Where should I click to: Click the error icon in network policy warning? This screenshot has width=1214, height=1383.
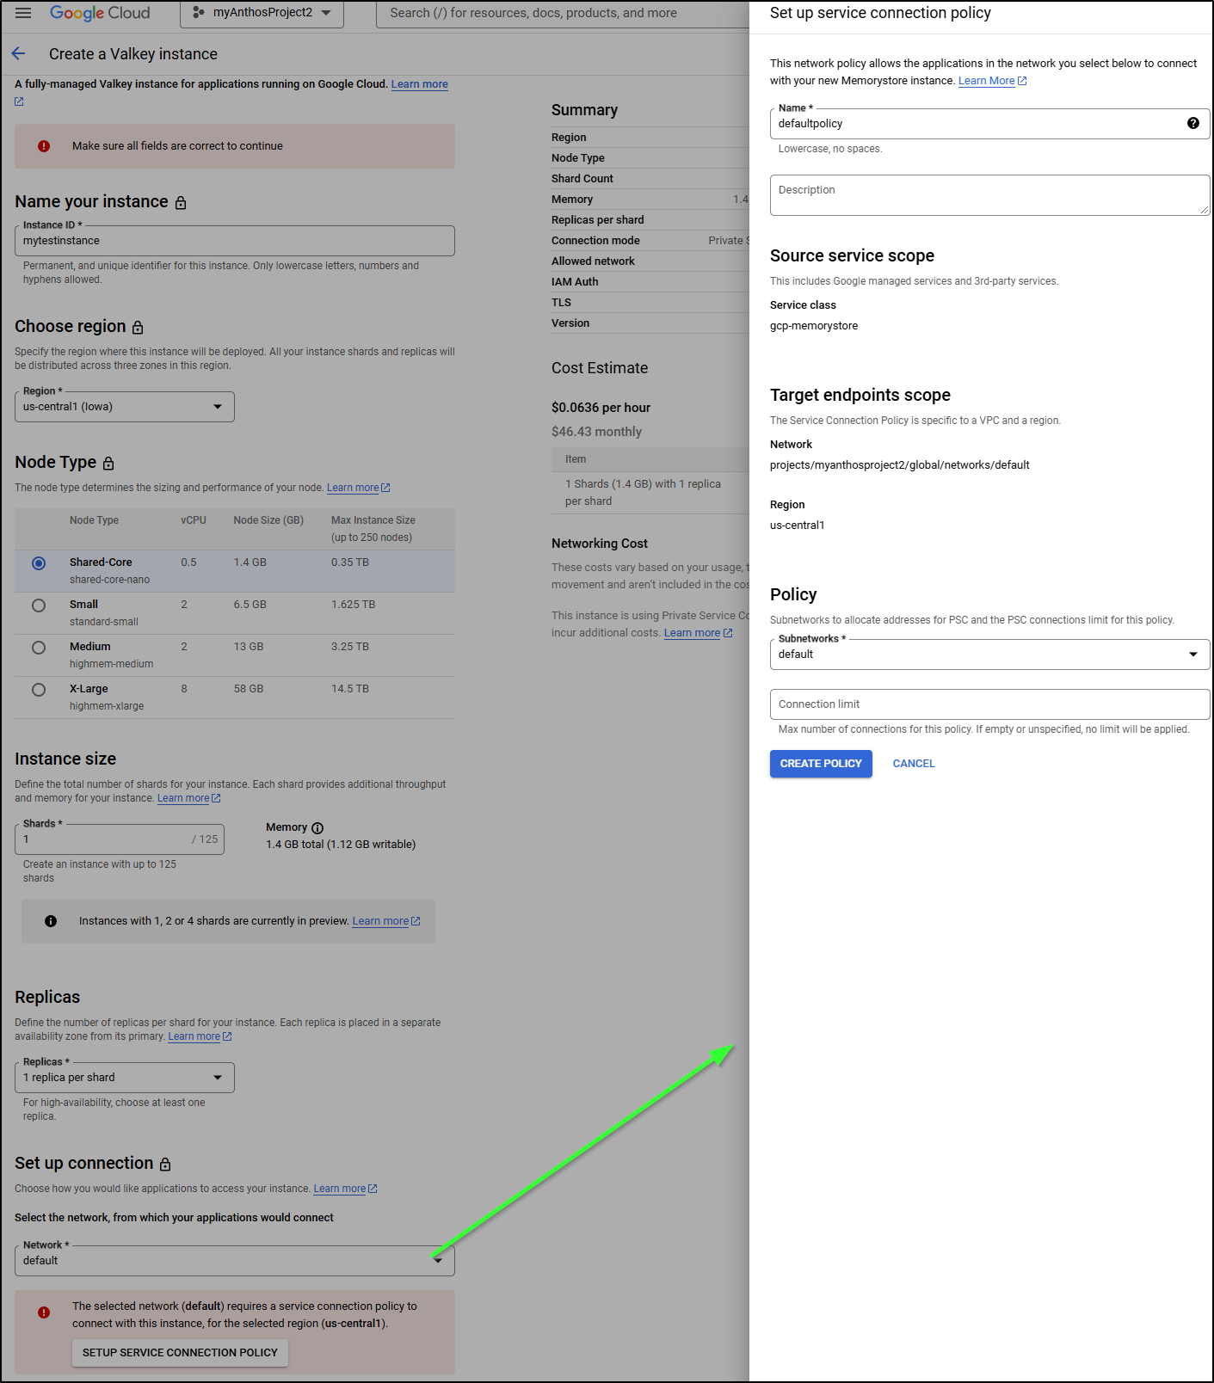point(44,1312)
